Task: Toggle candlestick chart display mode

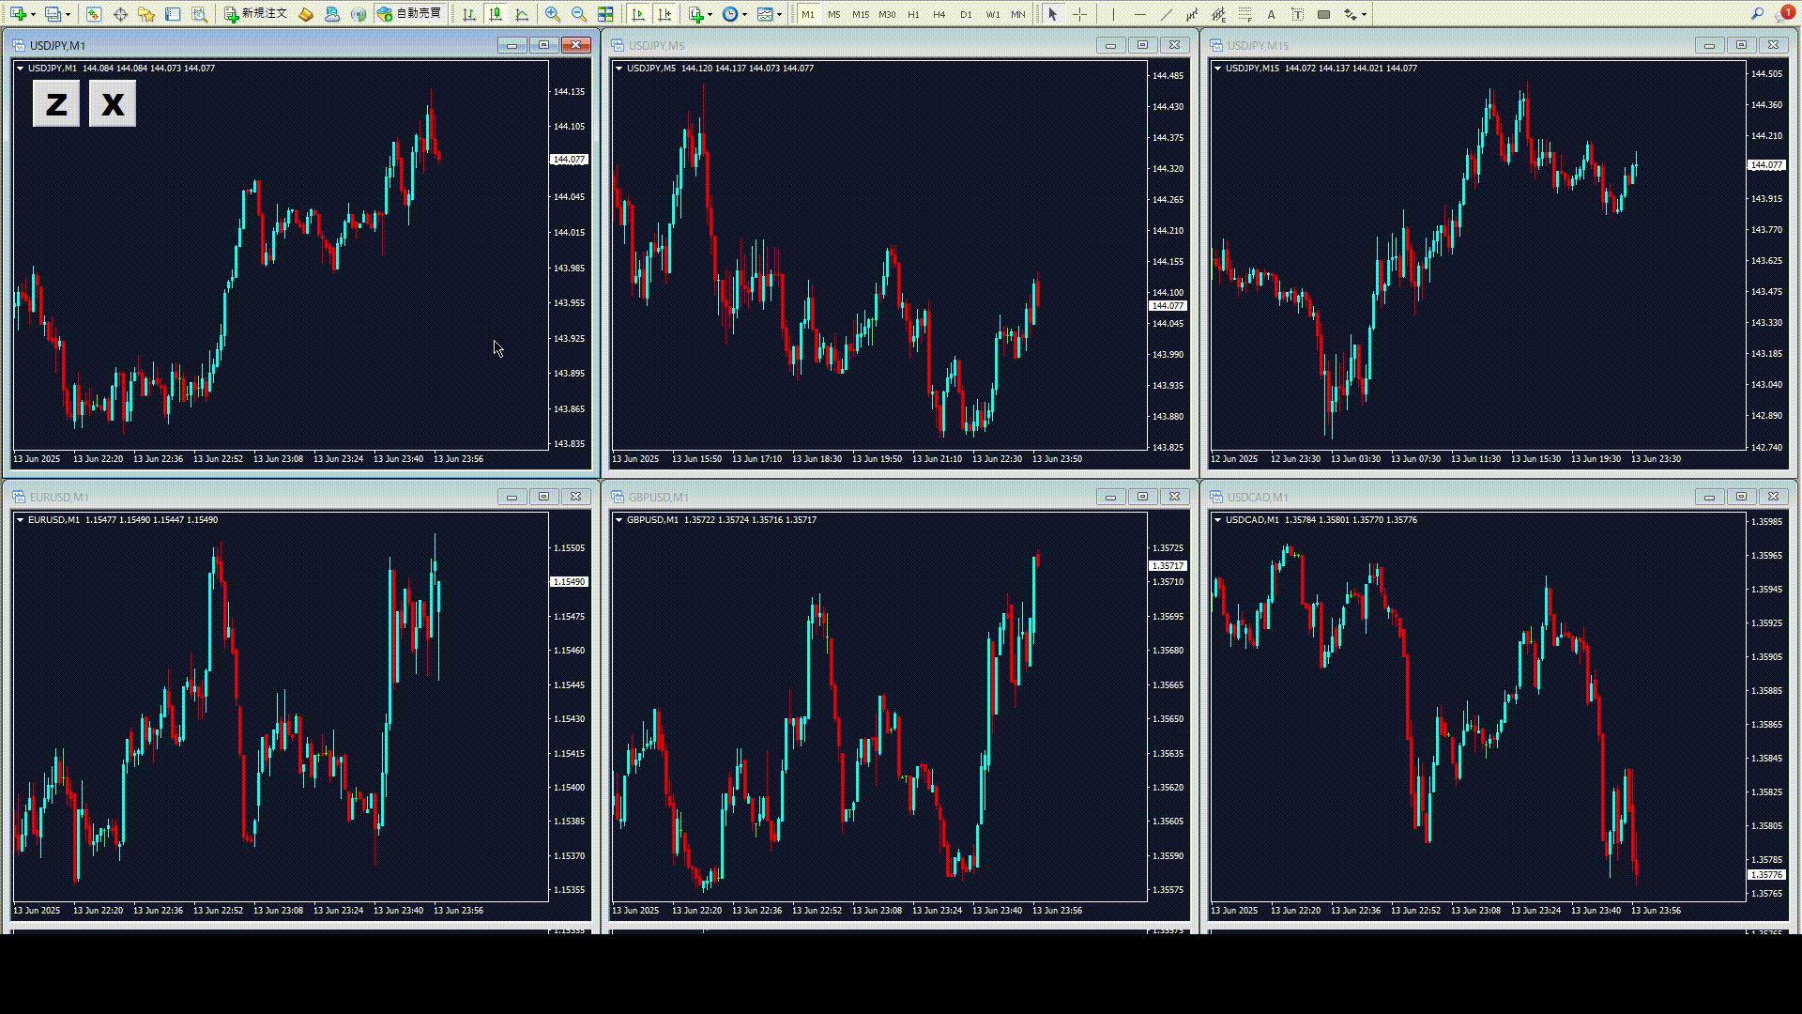Action: (x=496, y=14)
